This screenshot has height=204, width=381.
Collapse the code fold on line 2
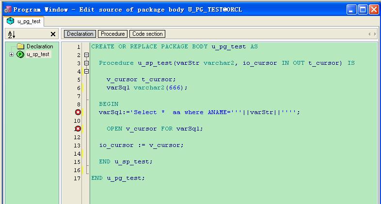(x=86, y=55)
